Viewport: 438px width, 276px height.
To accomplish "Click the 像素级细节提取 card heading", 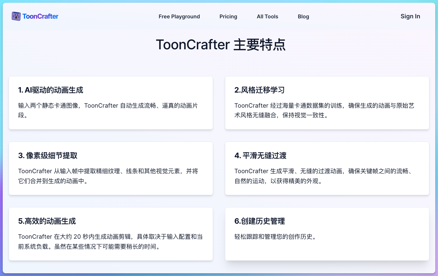I will (x=47, y=156).
